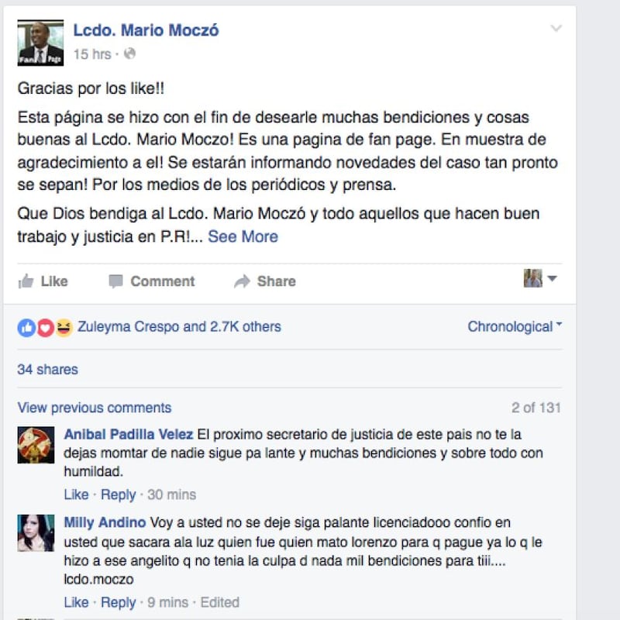620x620 pixels.
Task: Load View previous comments
Action: click(x=94, y=408)
